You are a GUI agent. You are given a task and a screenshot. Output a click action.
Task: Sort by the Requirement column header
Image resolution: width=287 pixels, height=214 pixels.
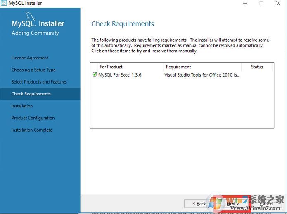click(203, 67)
